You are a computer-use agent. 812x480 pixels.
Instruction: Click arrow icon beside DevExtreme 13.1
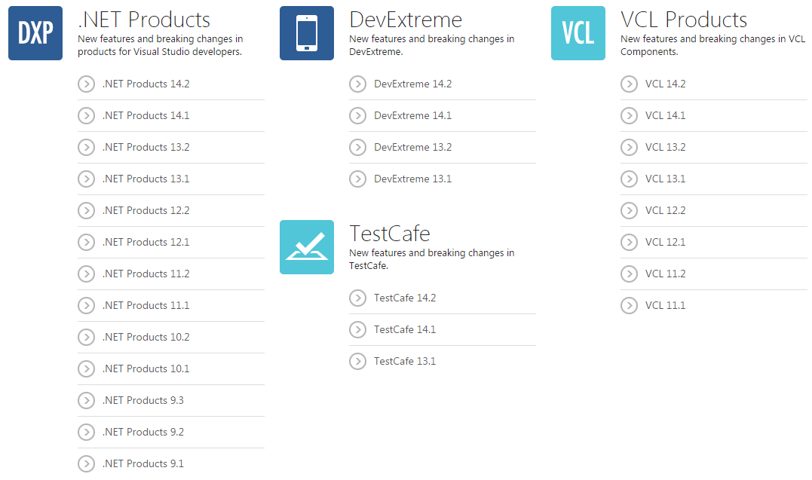(x=357, y=179)
